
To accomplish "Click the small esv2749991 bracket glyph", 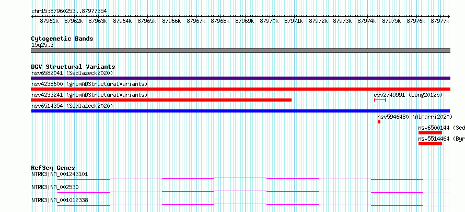I will 380,100.
